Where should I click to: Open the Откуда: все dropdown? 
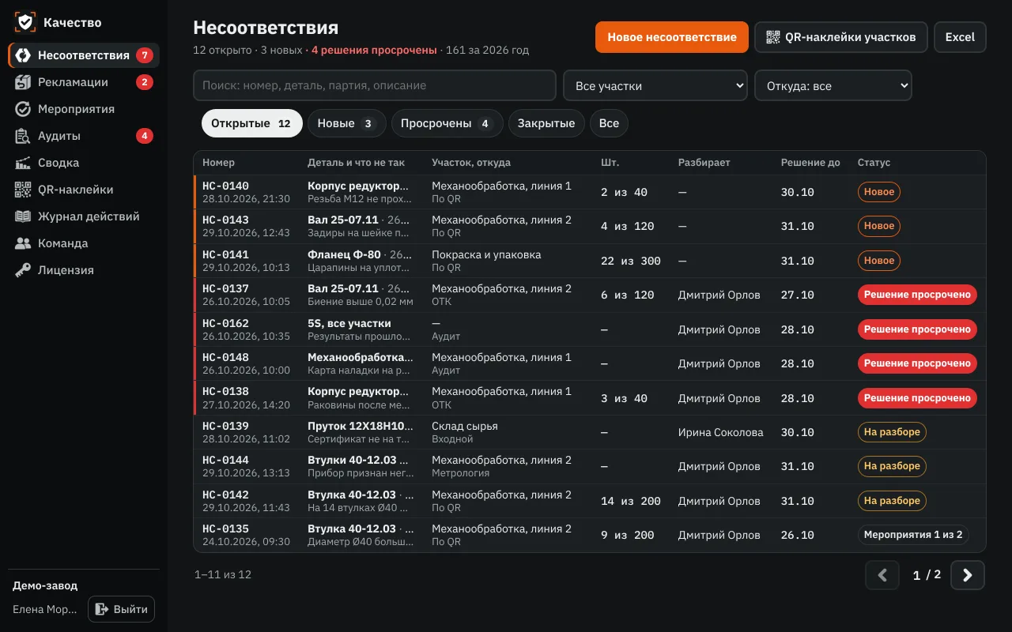(833, 85)
